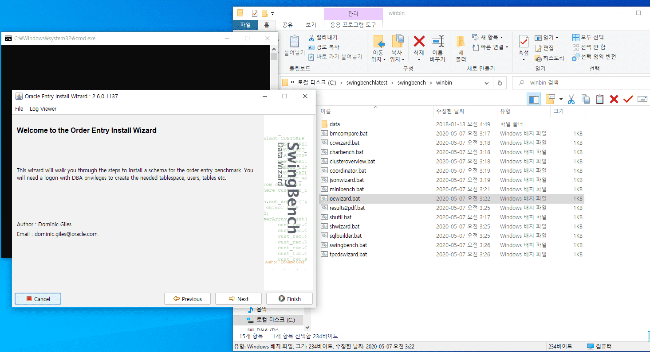Screen dimensions: 650x352
Task: Open the 복사 위치 ribbon button
Action: coord(397,48)
